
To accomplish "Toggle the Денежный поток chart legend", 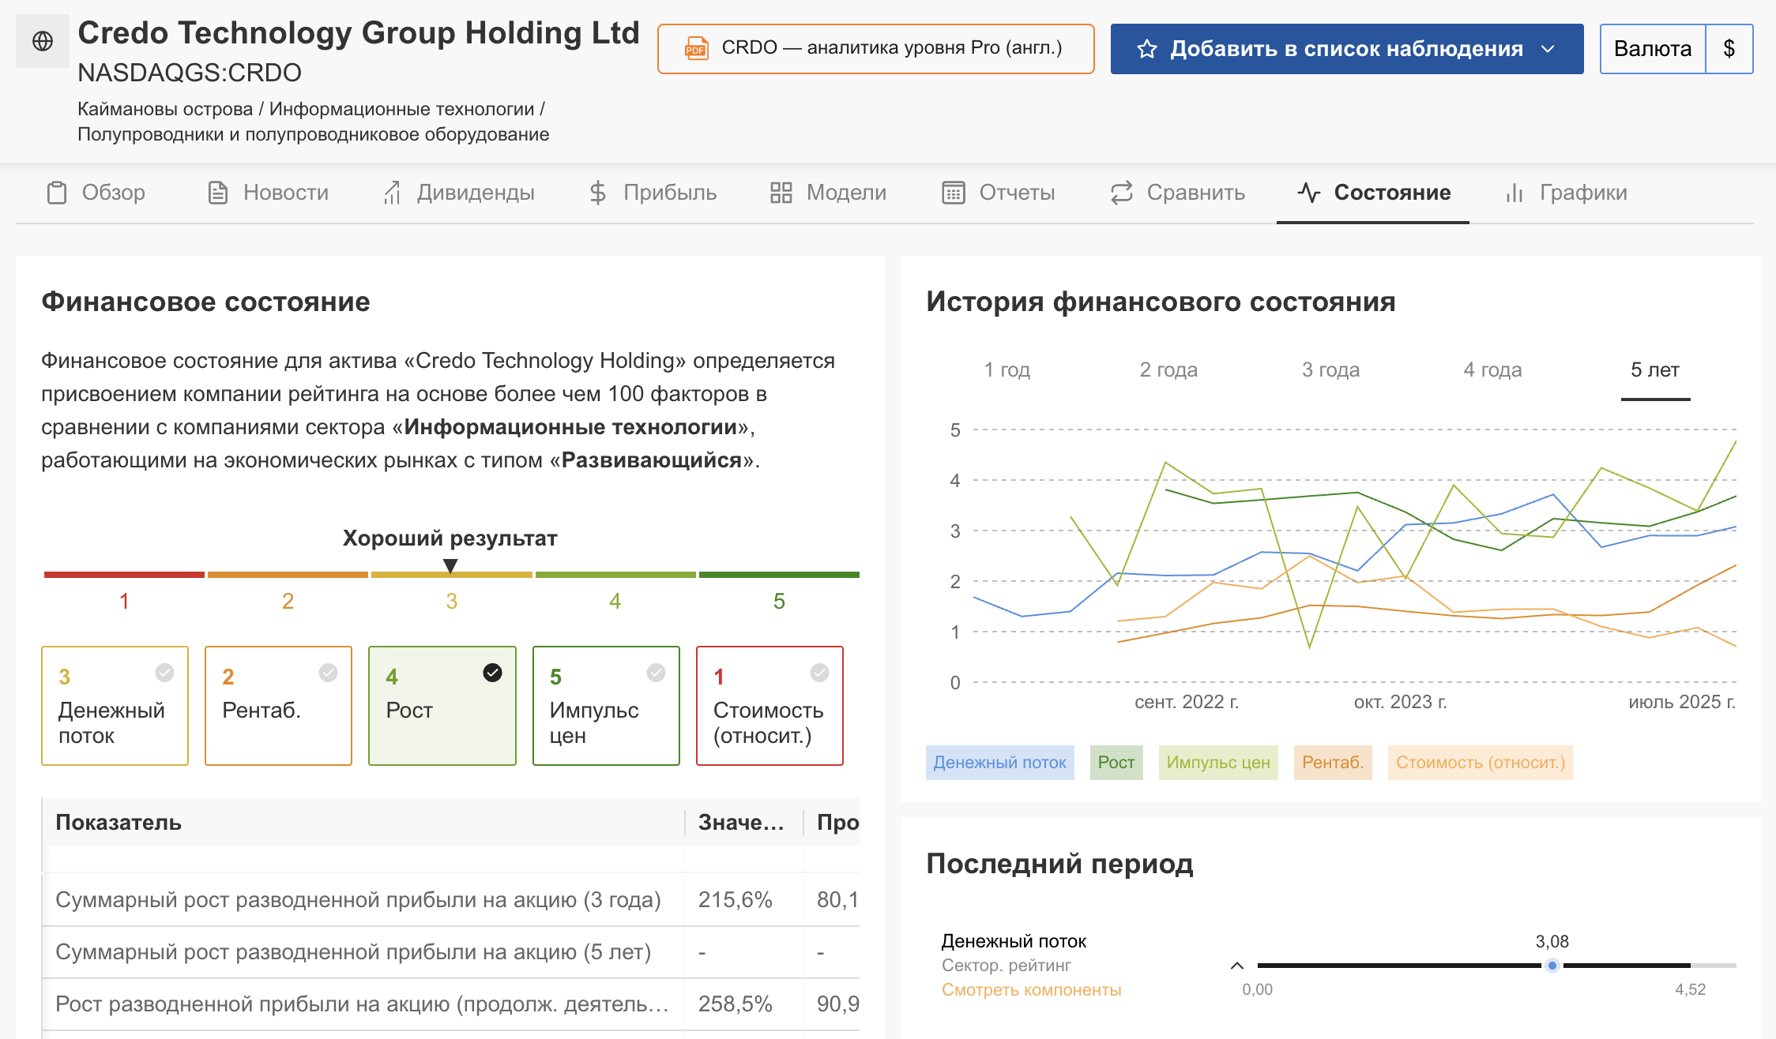I will pyautogui.click(x=999, y=763).
